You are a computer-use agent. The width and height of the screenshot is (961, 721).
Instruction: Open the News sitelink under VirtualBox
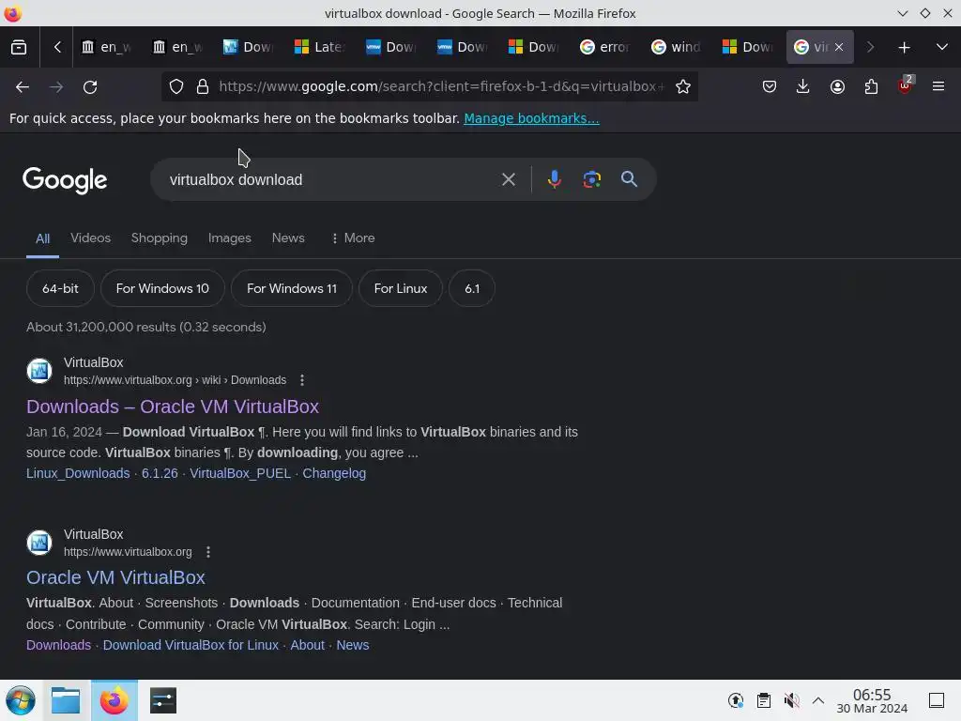[x=353, y=645]
